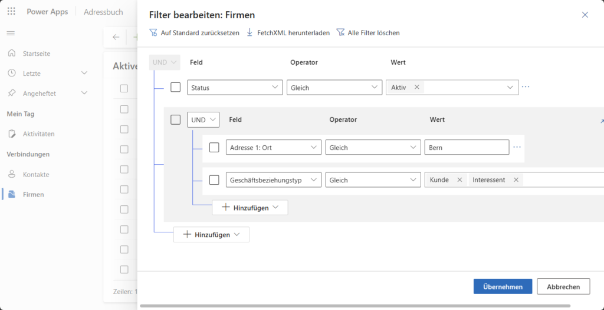Open the Power Apps app launcher waffle
This screenshot has height=310, width=604.
click(x=11, y=12)
